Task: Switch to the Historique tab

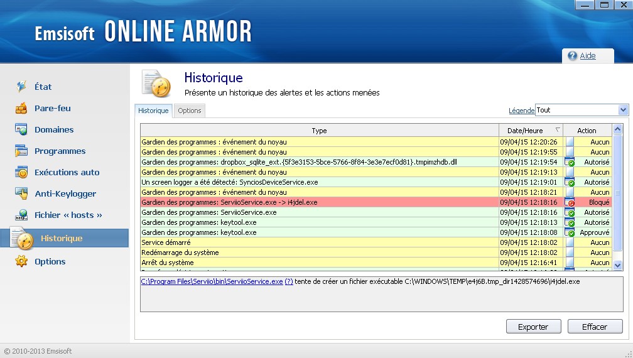Action: point(153,111)
